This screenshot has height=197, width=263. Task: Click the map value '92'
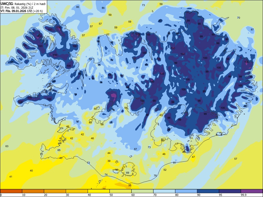click(112, 60)
